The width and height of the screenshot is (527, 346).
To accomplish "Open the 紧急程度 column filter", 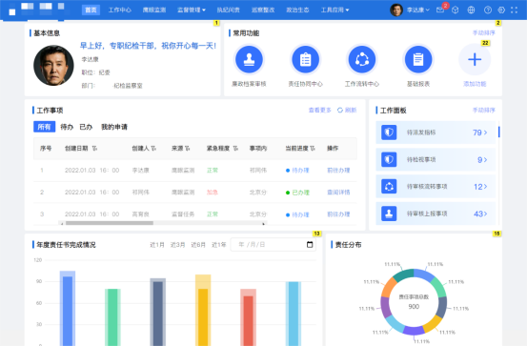I will [235, 149].
